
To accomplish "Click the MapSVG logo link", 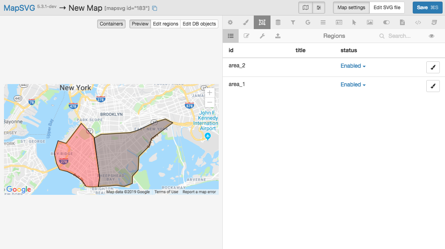I will click(19, 8).
